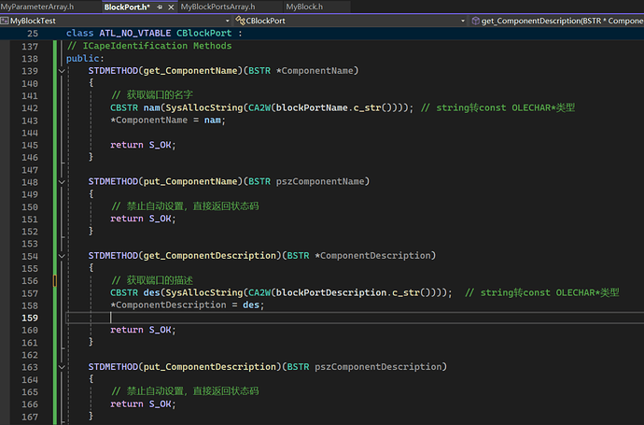This screenshot has height=425, width=644.
Task: Click the method cube icon beside get_ComponentDescription
Action: pos(476,21)
